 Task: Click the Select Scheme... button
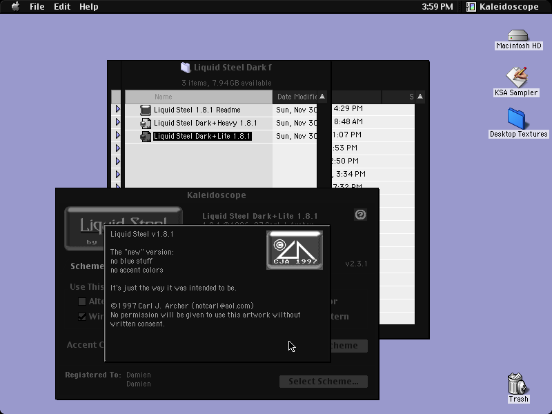click(324, 382)
